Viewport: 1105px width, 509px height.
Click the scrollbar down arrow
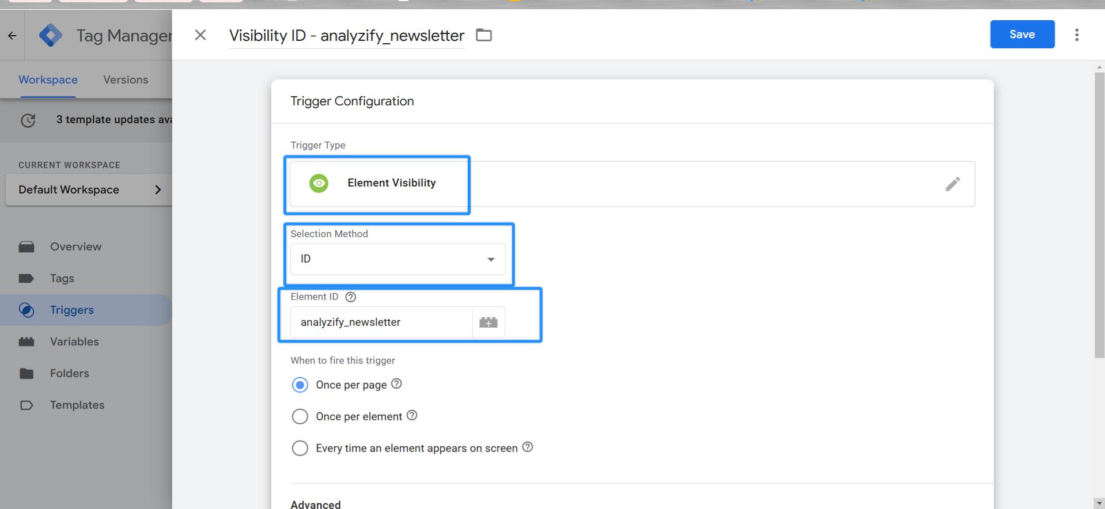click(1100, 503)
